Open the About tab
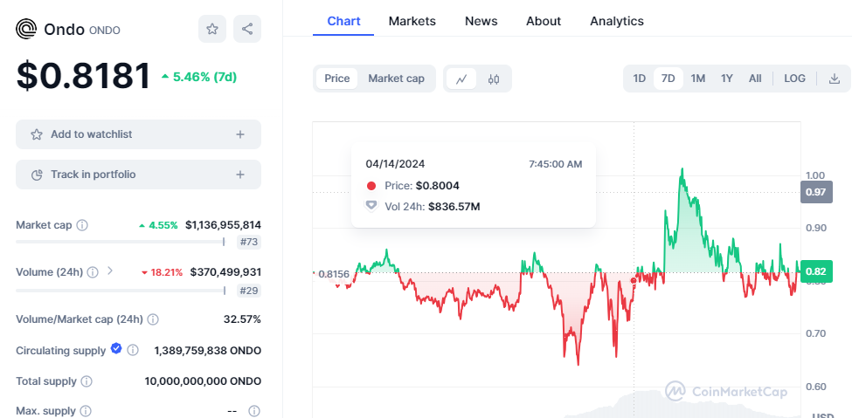 544,21
